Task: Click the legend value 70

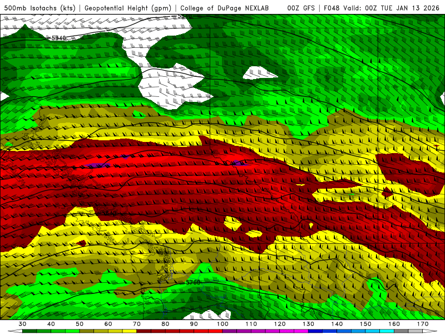Action: click(x=137, y=324)
